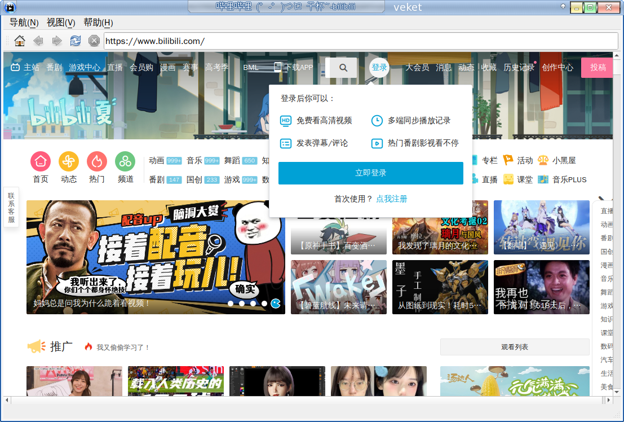
Task: Open 动态 pinwheel circle icon
Action: coord(69,161)
